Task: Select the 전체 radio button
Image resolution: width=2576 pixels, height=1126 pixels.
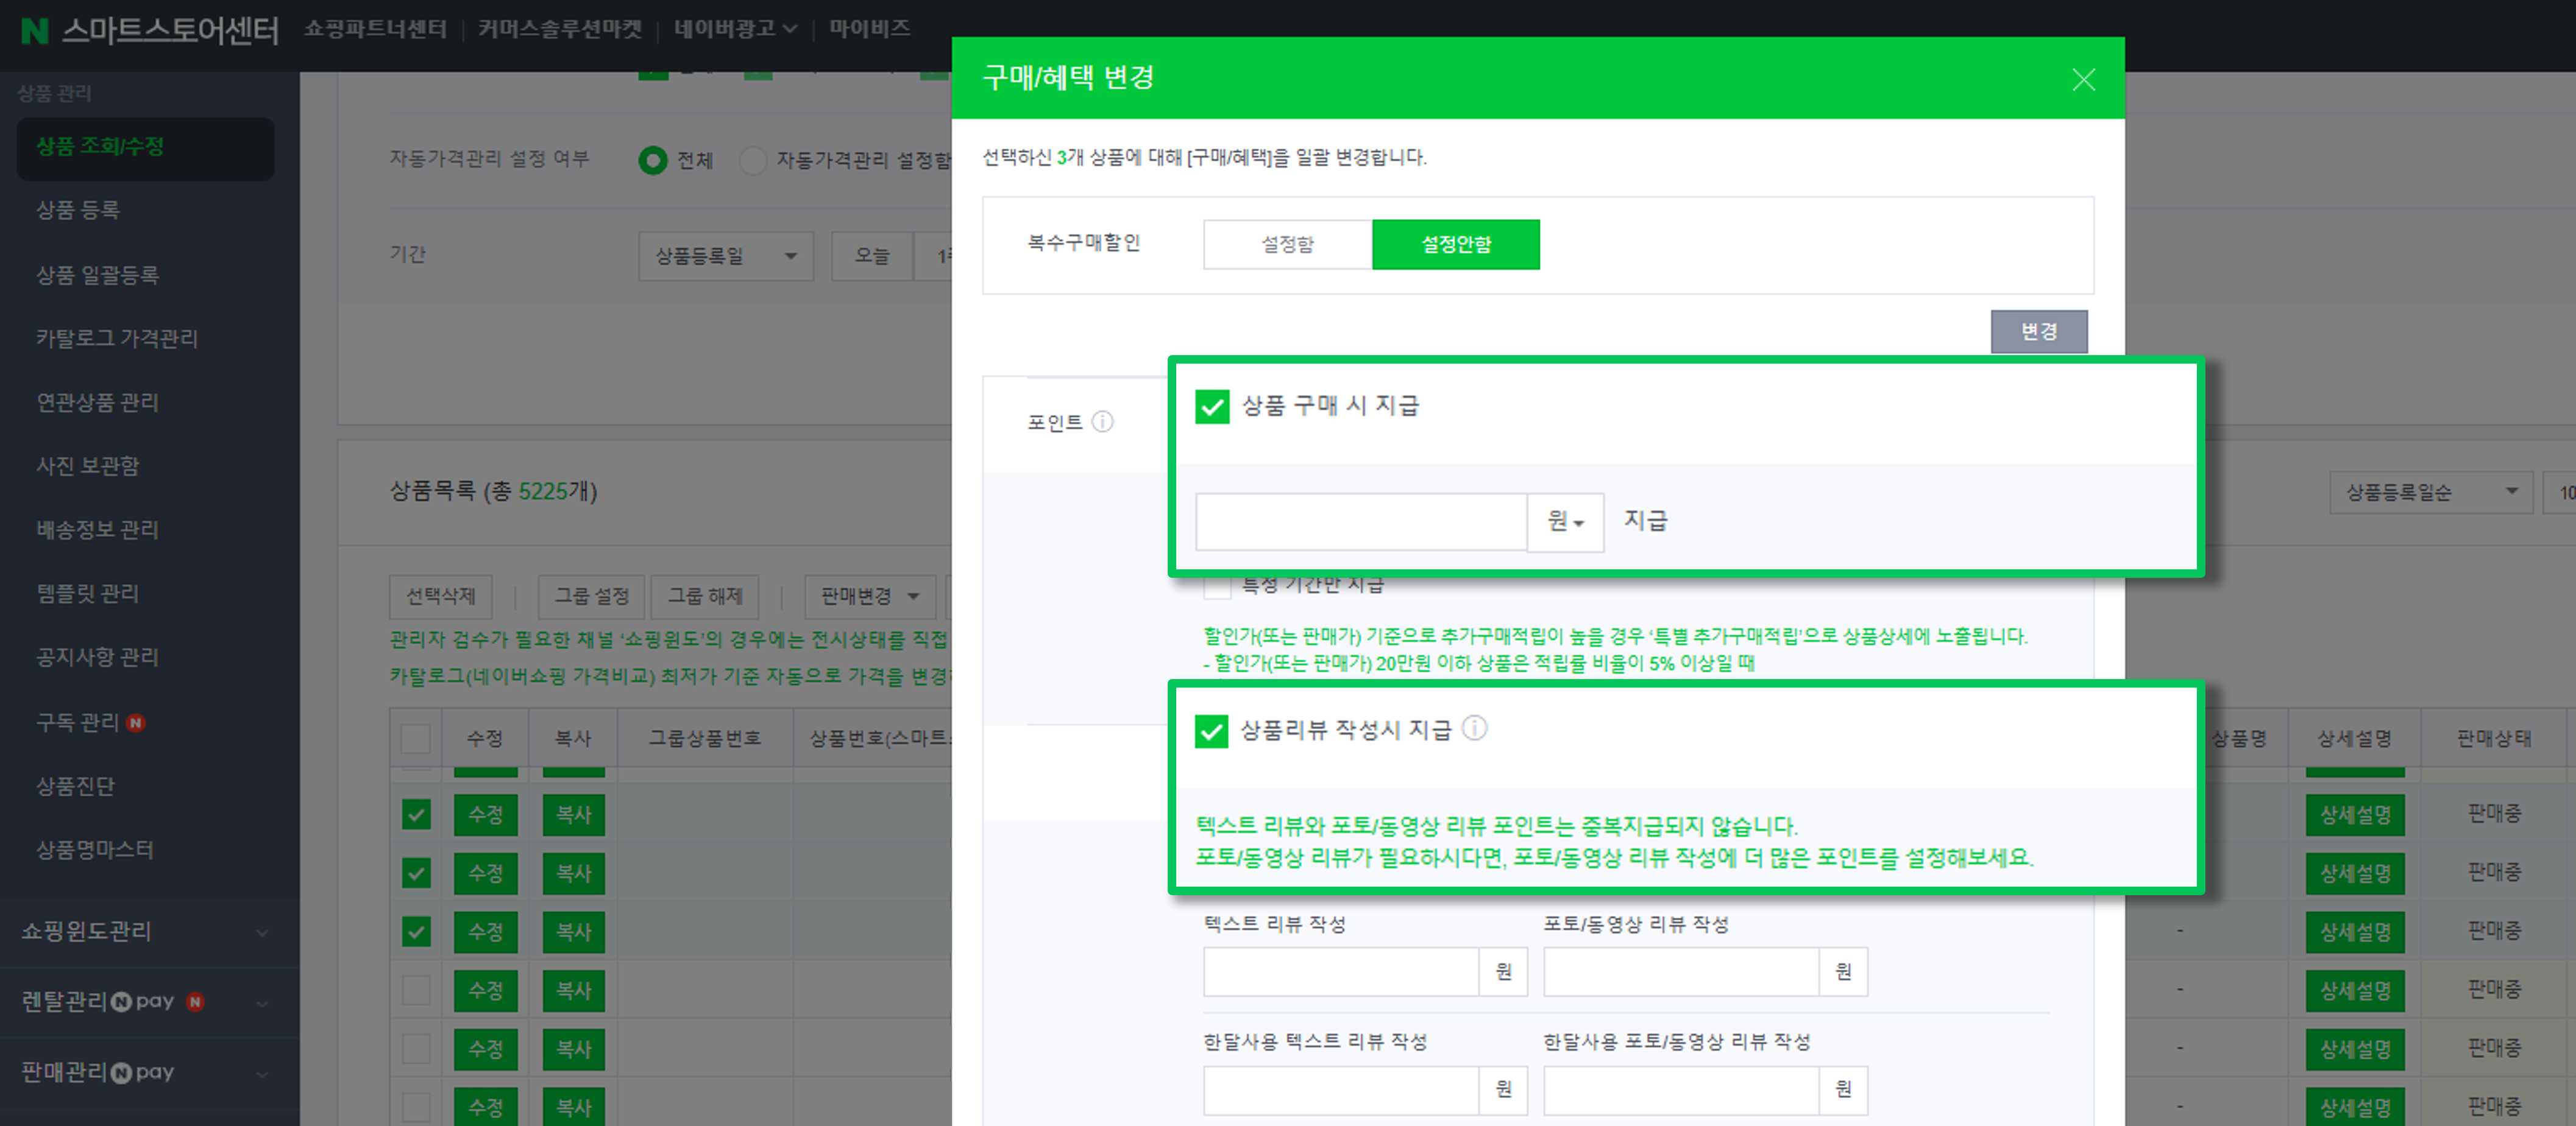Action: point(653,160)
